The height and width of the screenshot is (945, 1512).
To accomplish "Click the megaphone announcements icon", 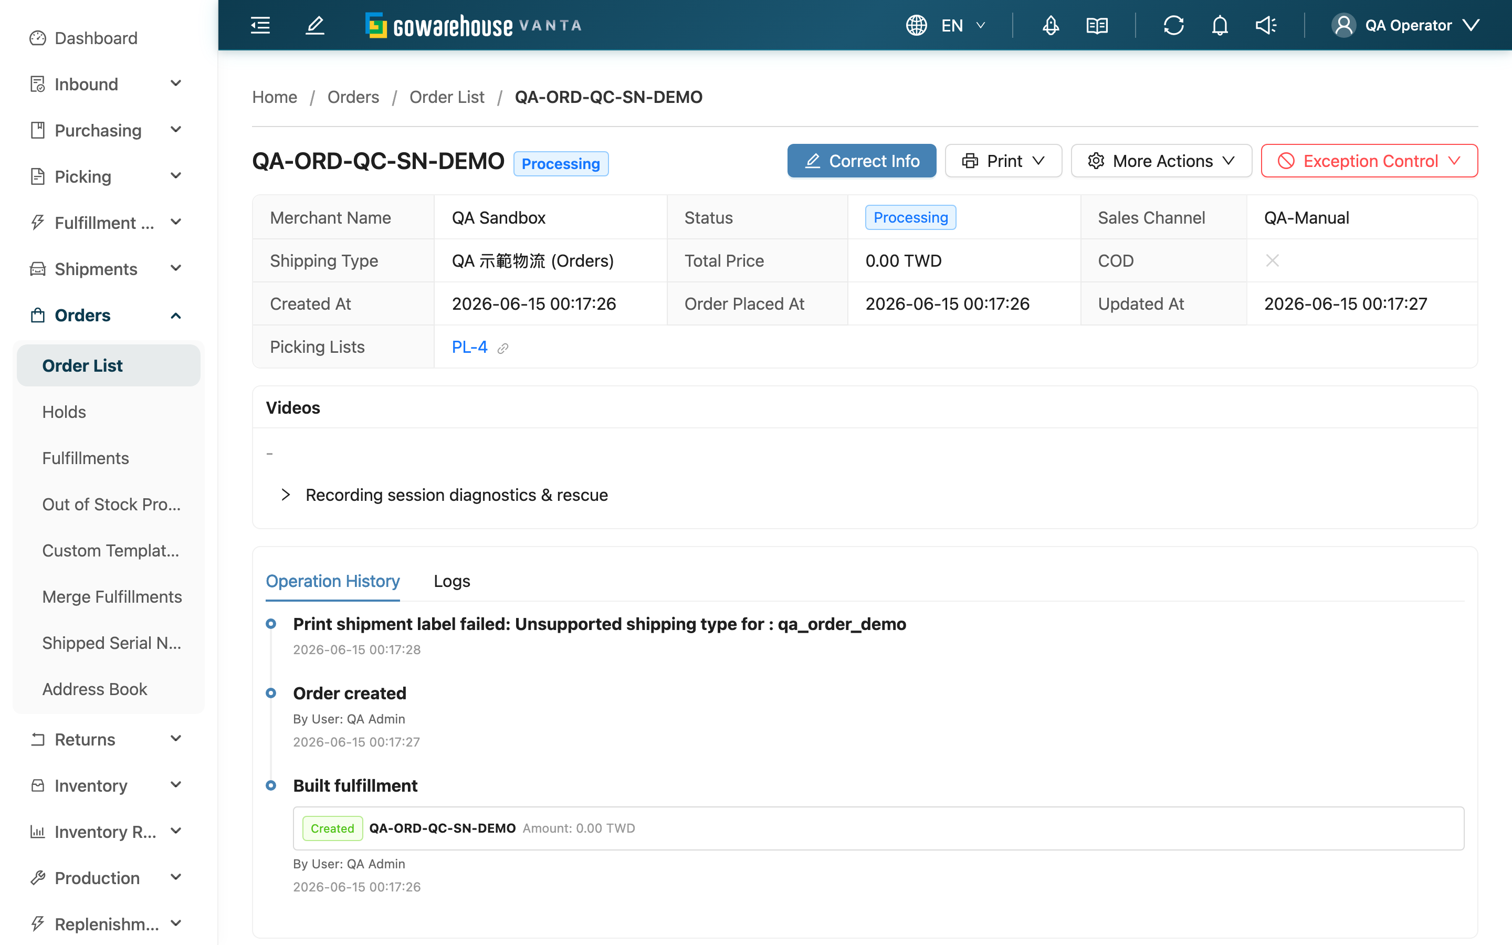I will pos(1266,26).
